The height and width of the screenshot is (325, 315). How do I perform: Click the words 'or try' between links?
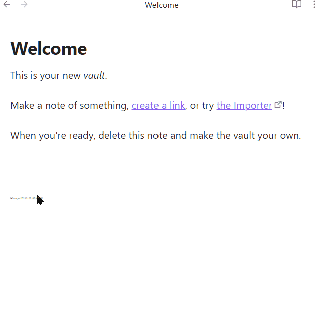coord(202,106)
